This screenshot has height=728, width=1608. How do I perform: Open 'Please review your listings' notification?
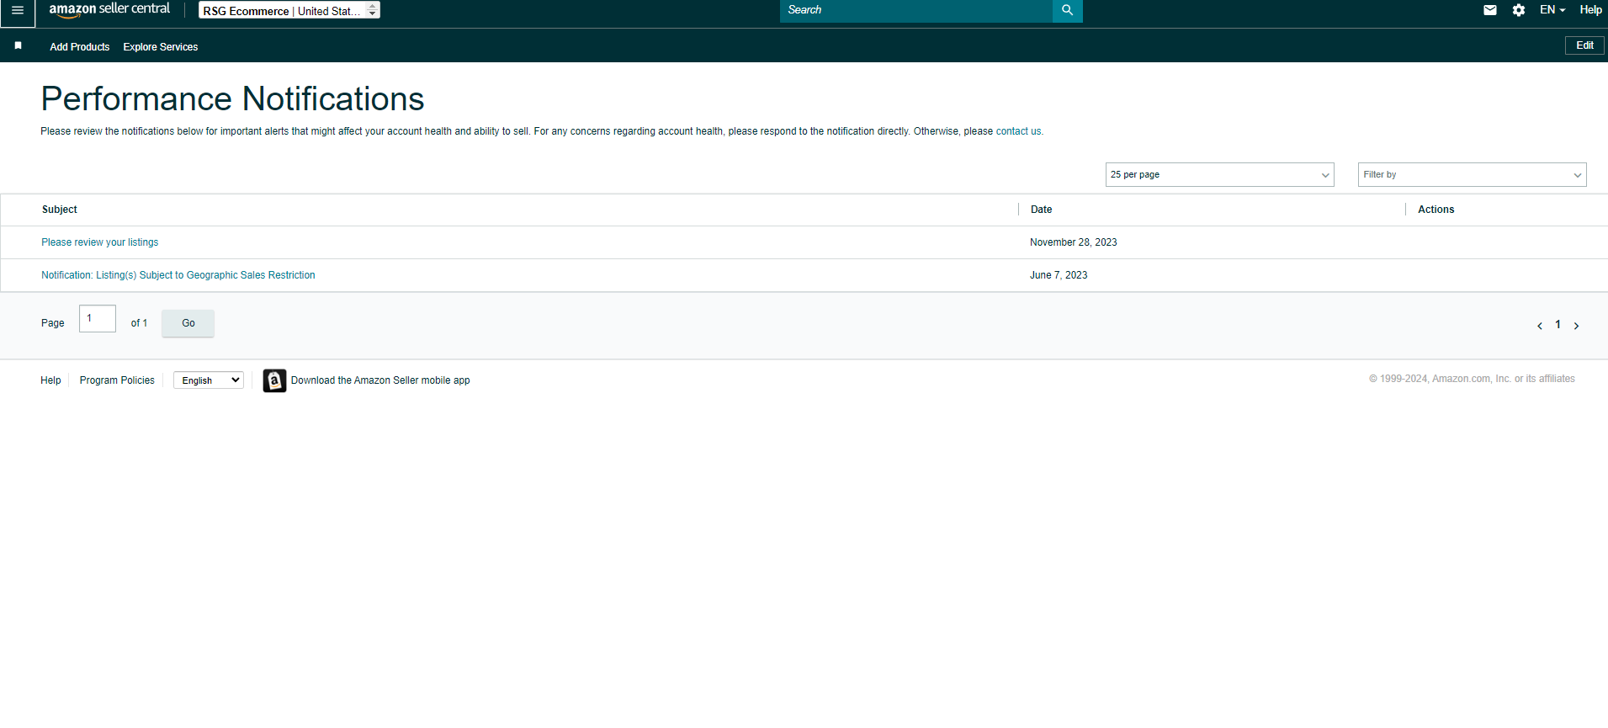[100, 242]
